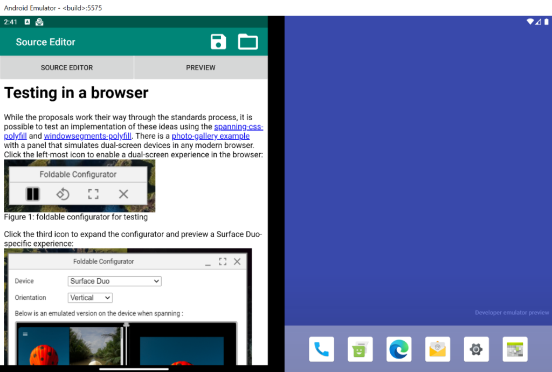Open the Vertical orientation dropdown
Viewport: 552px width, 372px height.
pyautogui.click(x=89, y=298)
